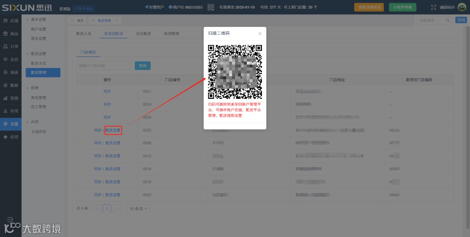Click the 查询 search button

(x=143, y=66)
